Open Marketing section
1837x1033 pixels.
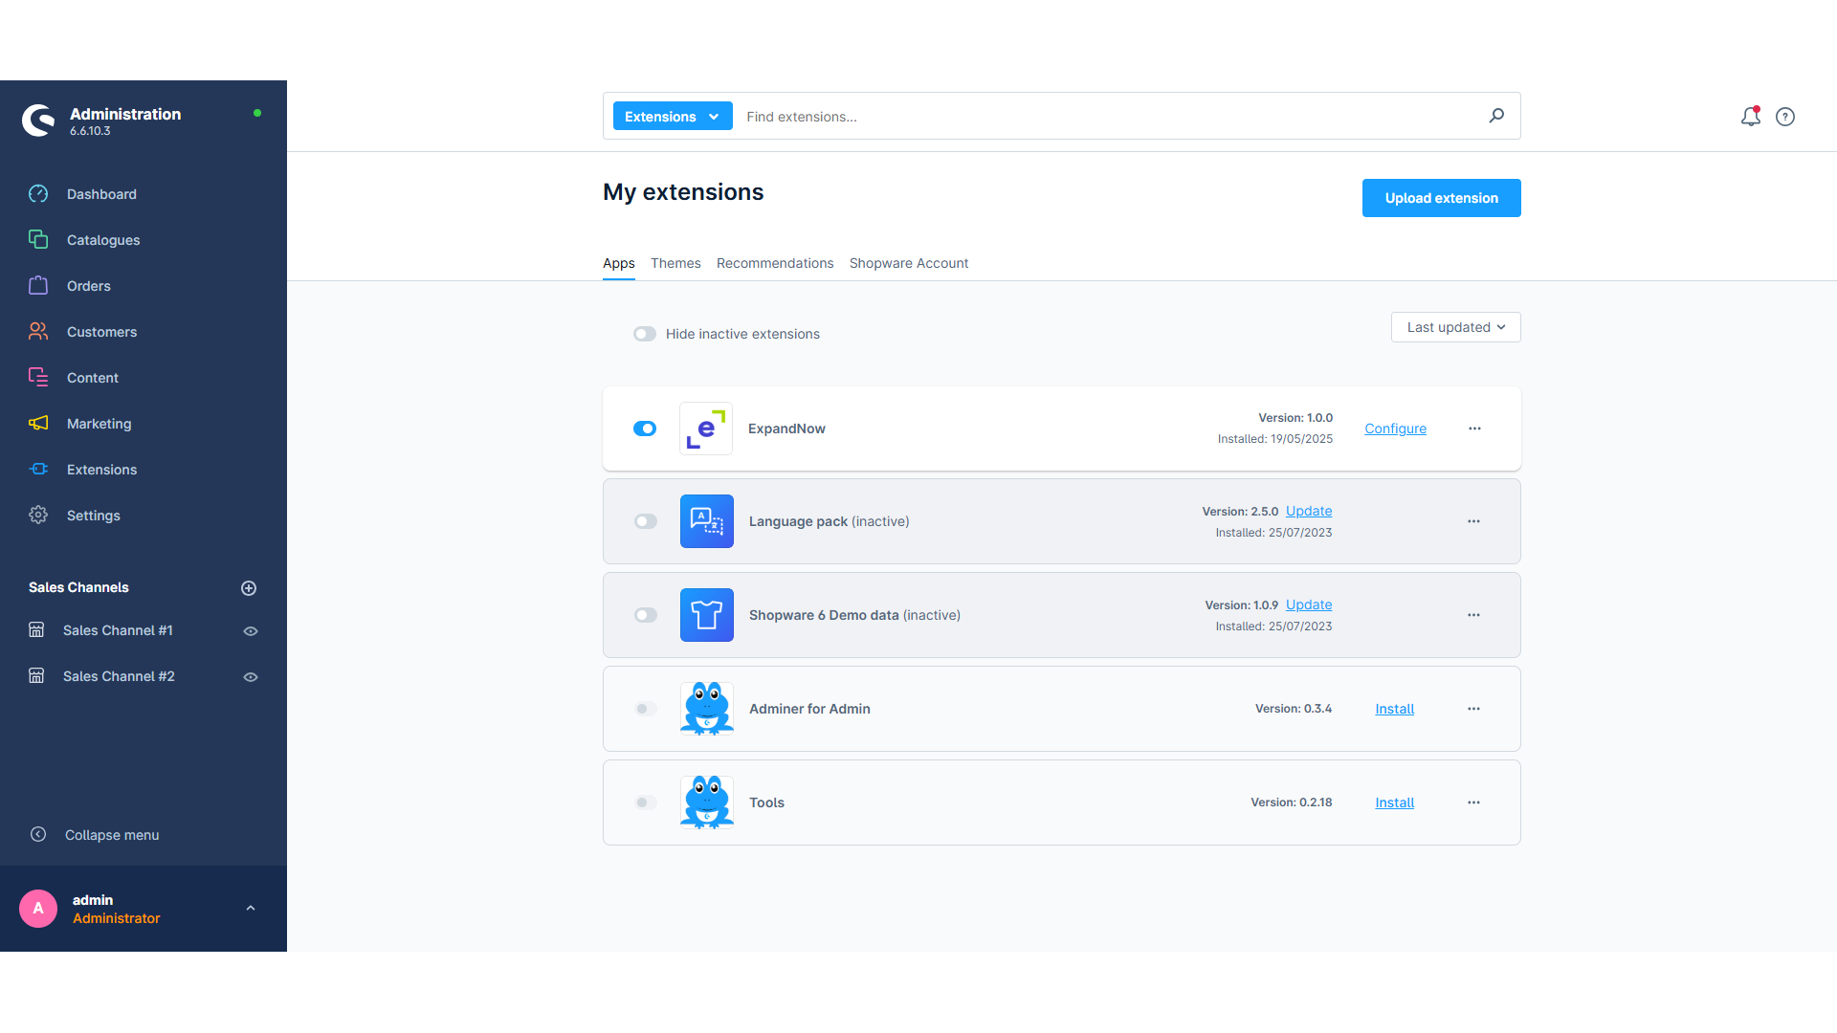(99, 424)
